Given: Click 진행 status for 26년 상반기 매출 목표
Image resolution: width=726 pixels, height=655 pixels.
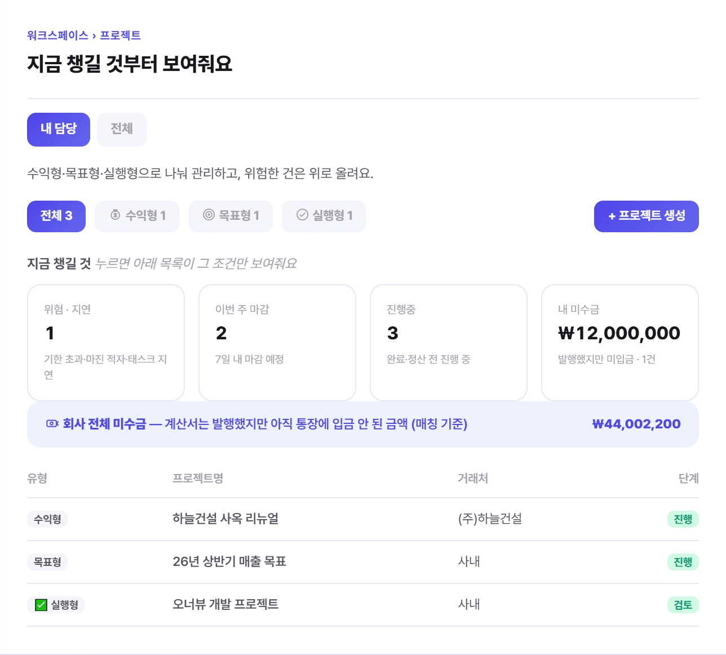Looking at the screenshot, I should [x=683, y=562].
